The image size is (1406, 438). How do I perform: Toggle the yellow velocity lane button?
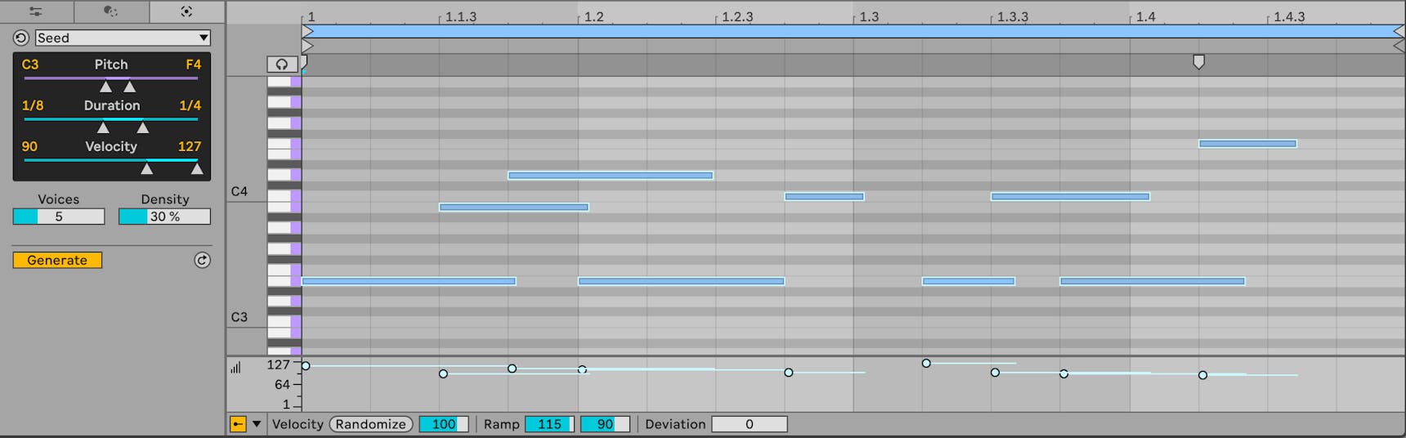point(238,424)
